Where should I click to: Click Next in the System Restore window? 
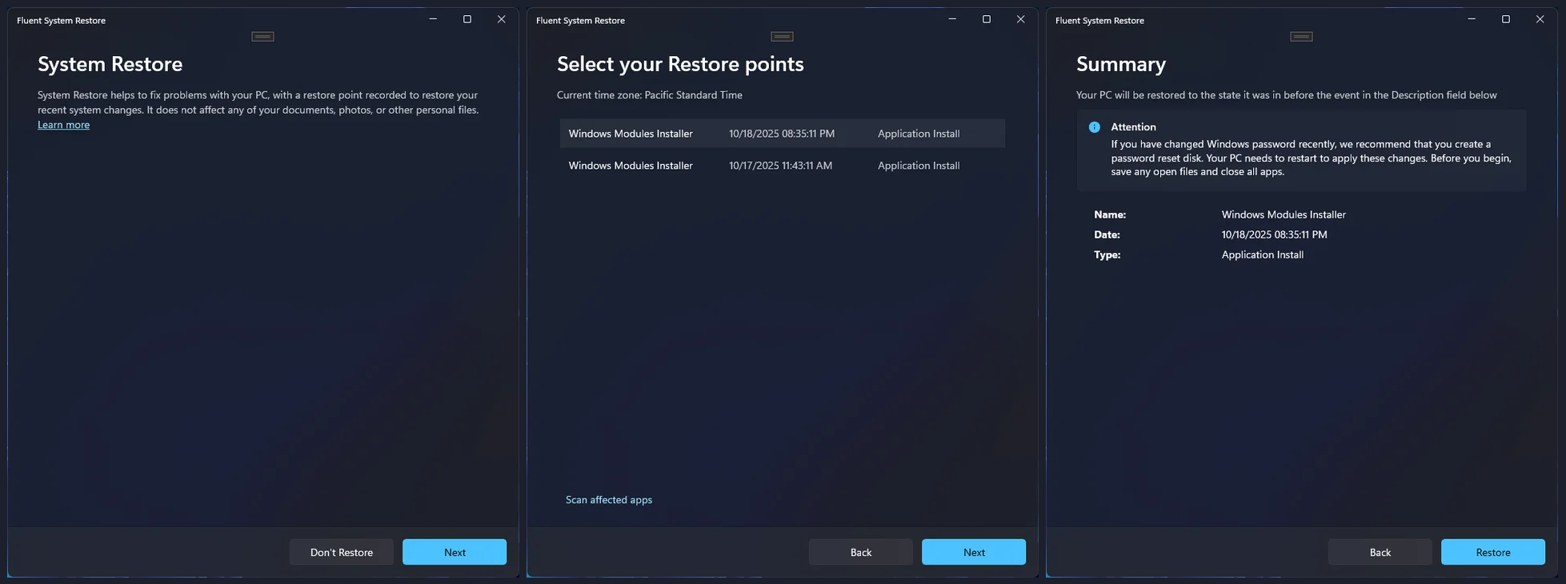[x=454, y=552]
